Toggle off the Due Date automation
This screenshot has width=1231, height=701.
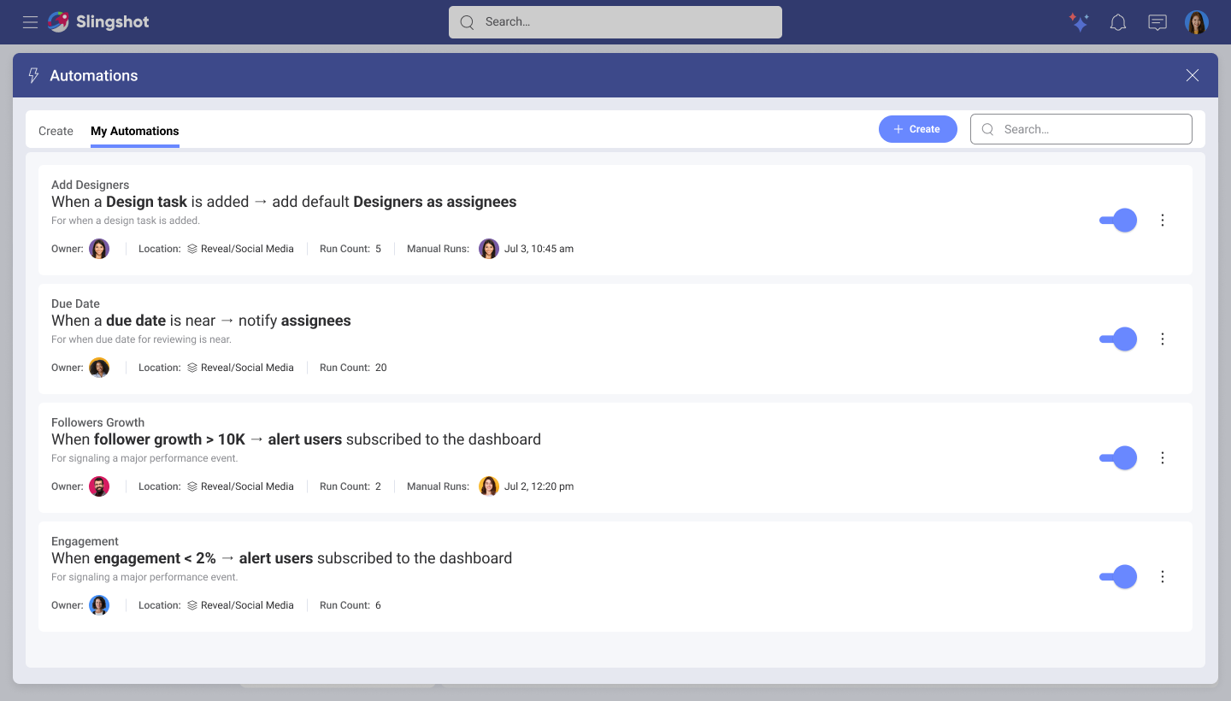pos(1118,339)
